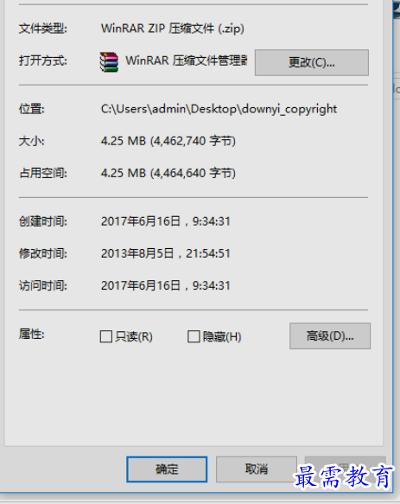The image size is (400, 504).
Task: Click the 应用 button behind the watermark
Action: [x=345, y=468]
